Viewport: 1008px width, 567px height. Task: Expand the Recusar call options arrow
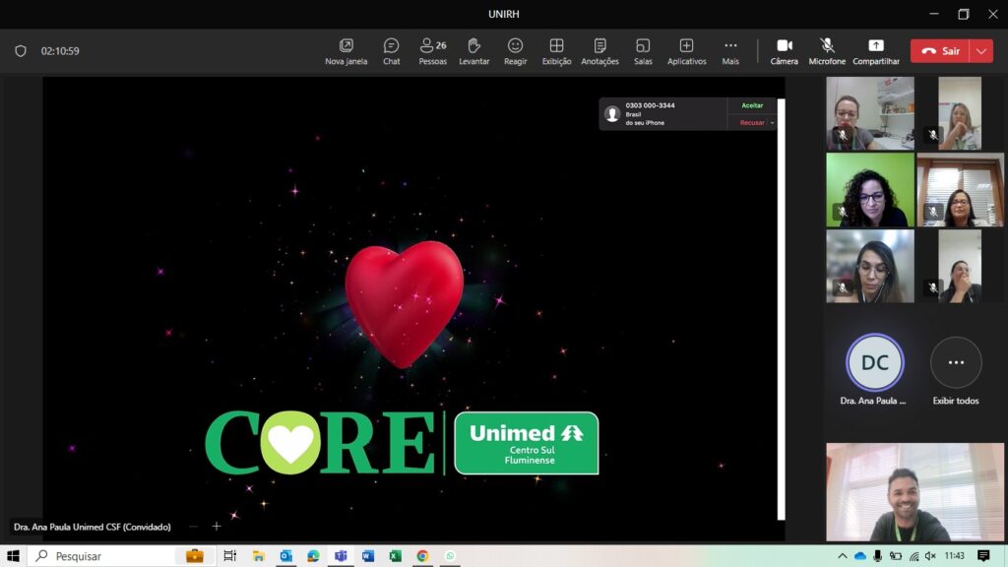tap(773, 123)
